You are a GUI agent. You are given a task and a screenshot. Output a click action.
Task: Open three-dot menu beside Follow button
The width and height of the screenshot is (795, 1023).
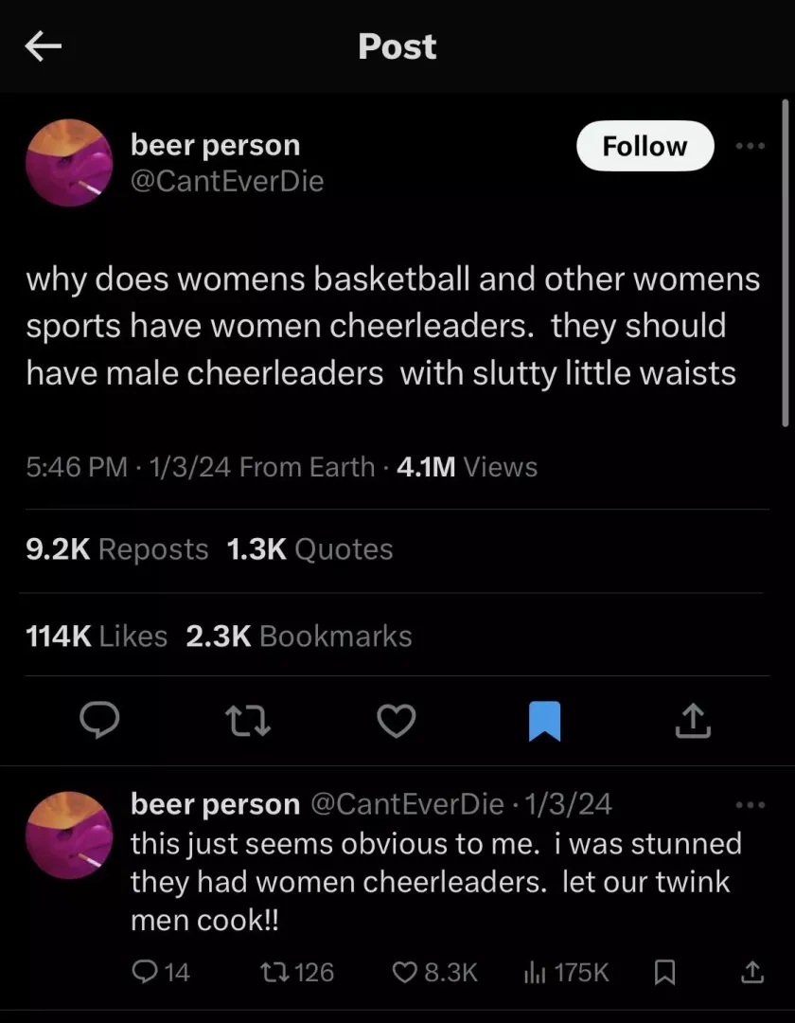[750, 146]
